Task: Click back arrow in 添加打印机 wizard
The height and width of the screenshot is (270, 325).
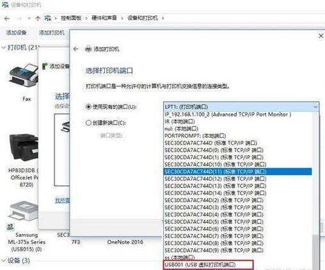Action: [x=76, y=49]
